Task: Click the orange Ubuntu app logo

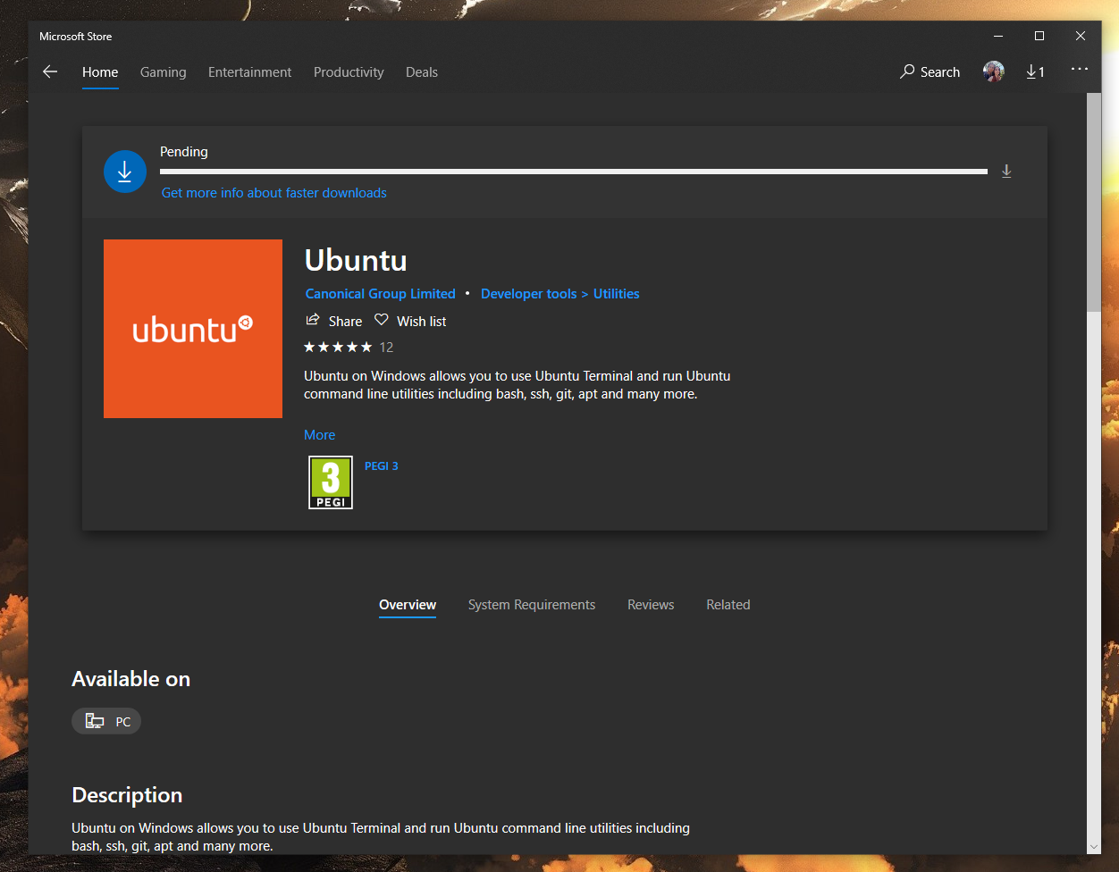Action: point(193,329)
